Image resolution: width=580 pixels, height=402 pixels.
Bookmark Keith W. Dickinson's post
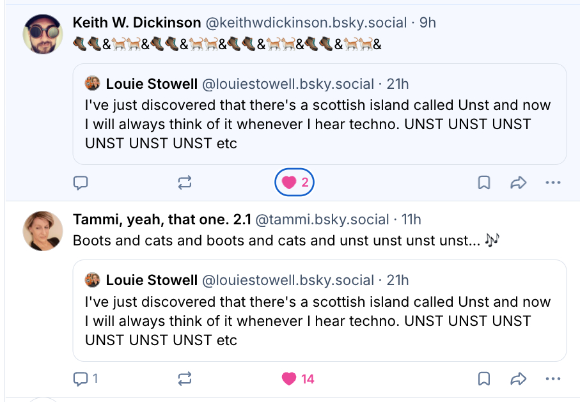click(484, 183)
